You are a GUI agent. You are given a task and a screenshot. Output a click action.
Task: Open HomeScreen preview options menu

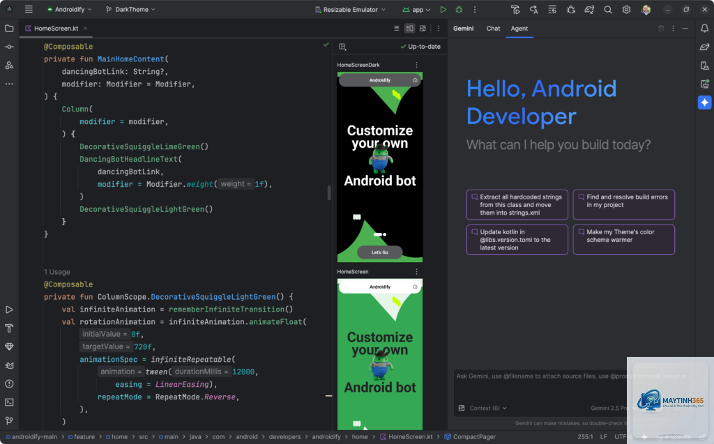point(416,271)
